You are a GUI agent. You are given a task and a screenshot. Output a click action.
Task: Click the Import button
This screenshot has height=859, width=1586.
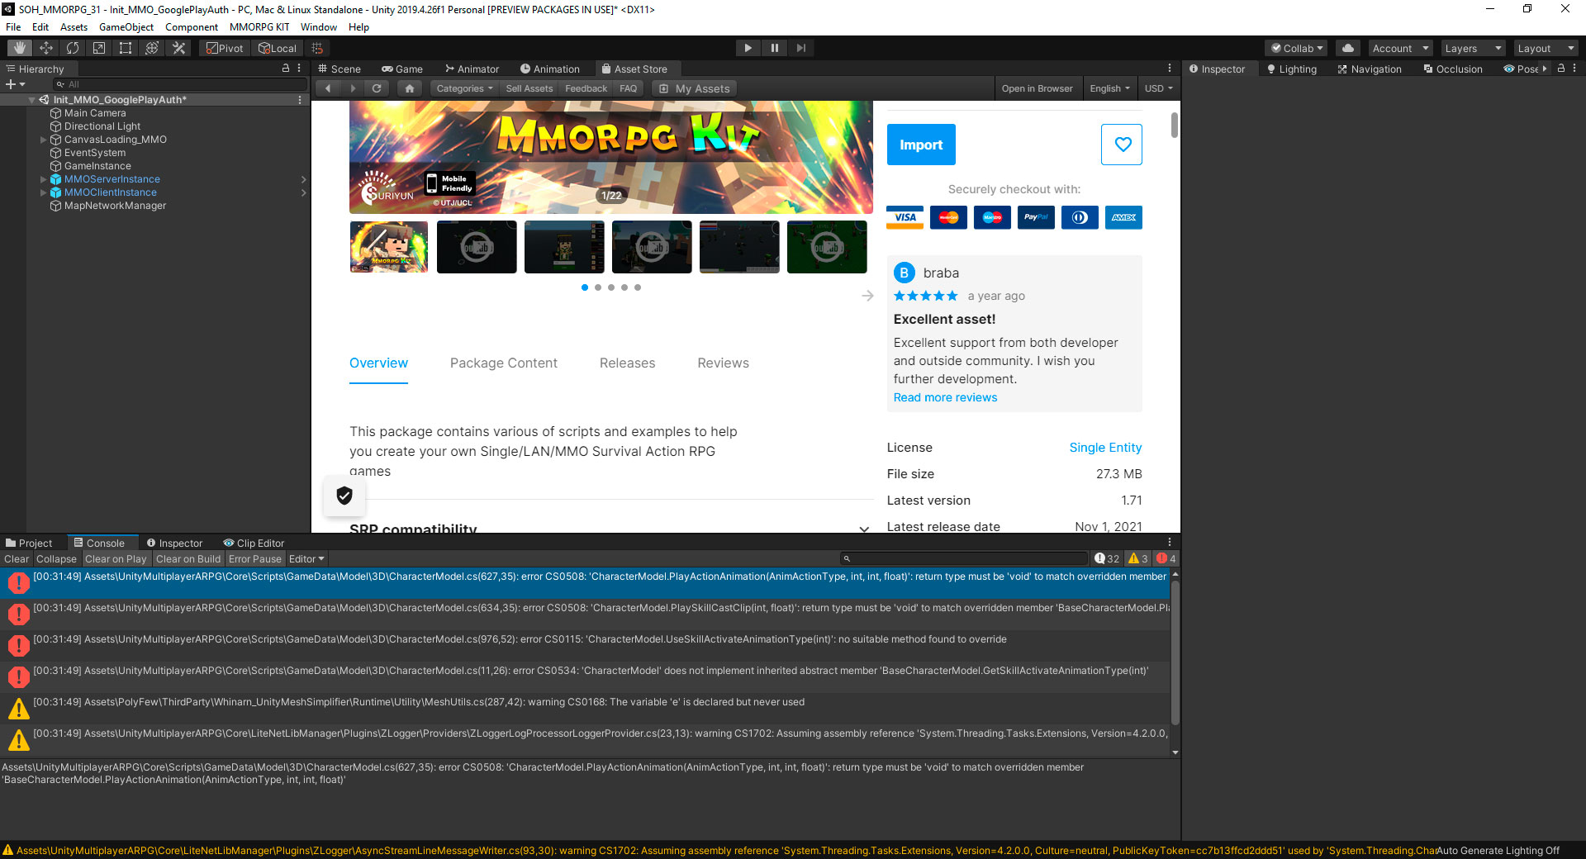(920, 144)
